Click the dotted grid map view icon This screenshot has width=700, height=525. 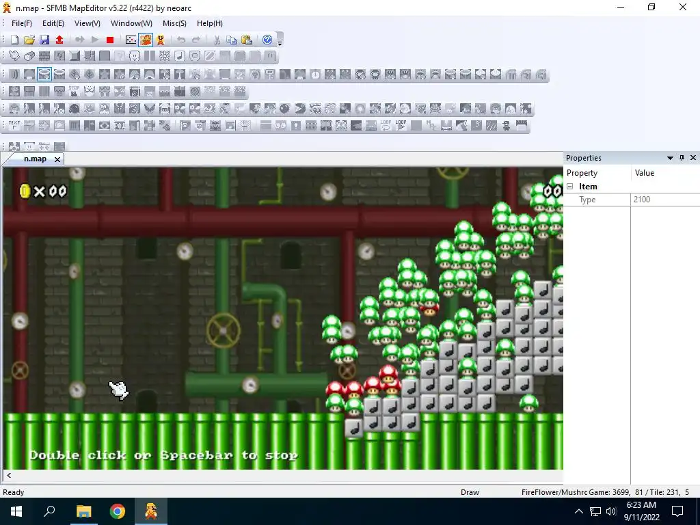pyautogui.click(x=131, y=40)
